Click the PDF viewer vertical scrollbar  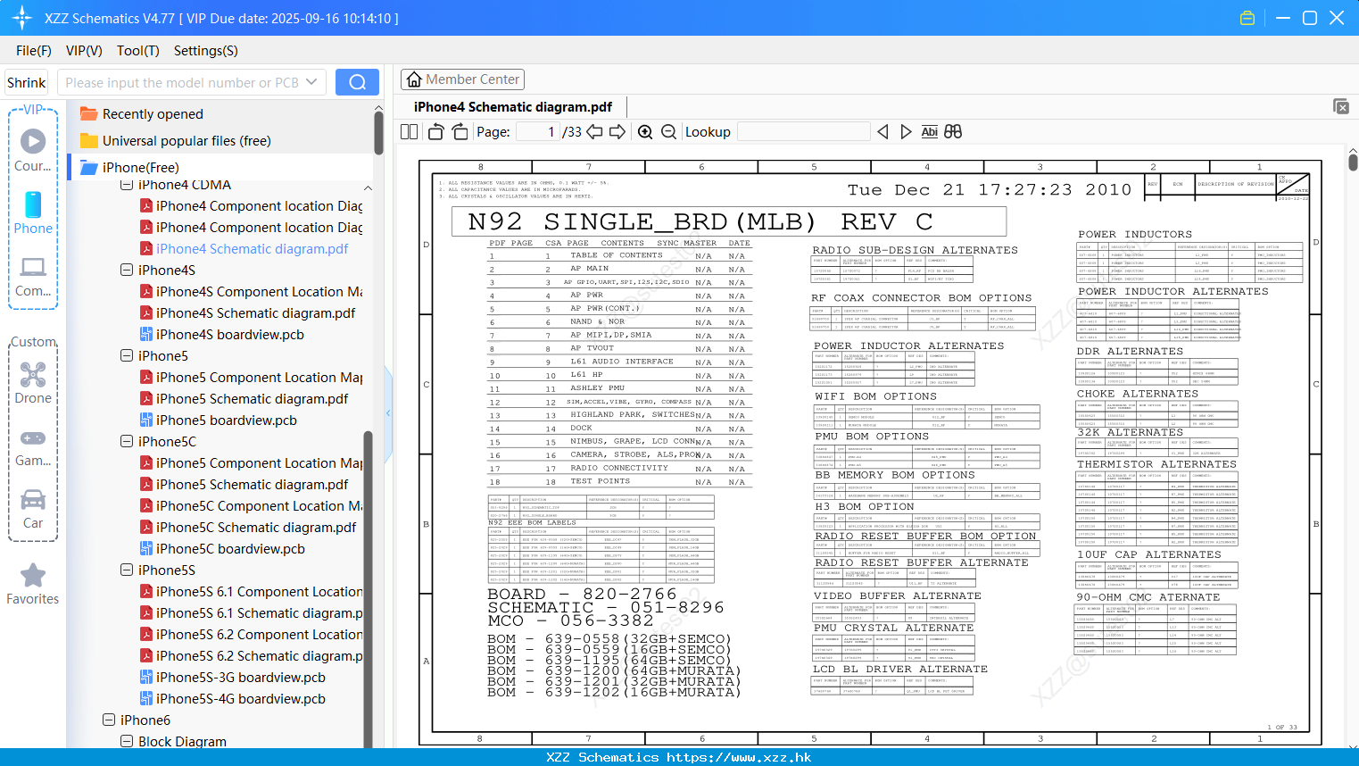pyautogui.click(x=1353, y=162)
